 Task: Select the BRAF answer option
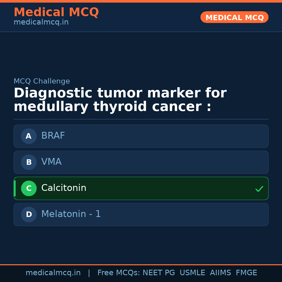[x=141, y=136]
